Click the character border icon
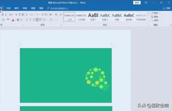 [23, 14]
